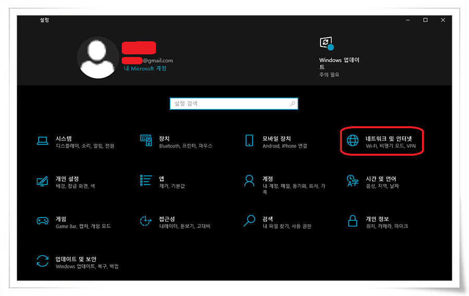Open the 개인 설정 paintbrush icon
Image resolution: width=469 pixels, height=296 pixels.
point(43,181)
